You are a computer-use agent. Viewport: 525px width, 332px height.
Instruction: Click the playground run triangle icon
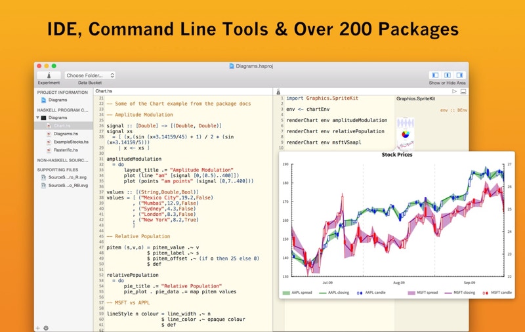point(454,91)
